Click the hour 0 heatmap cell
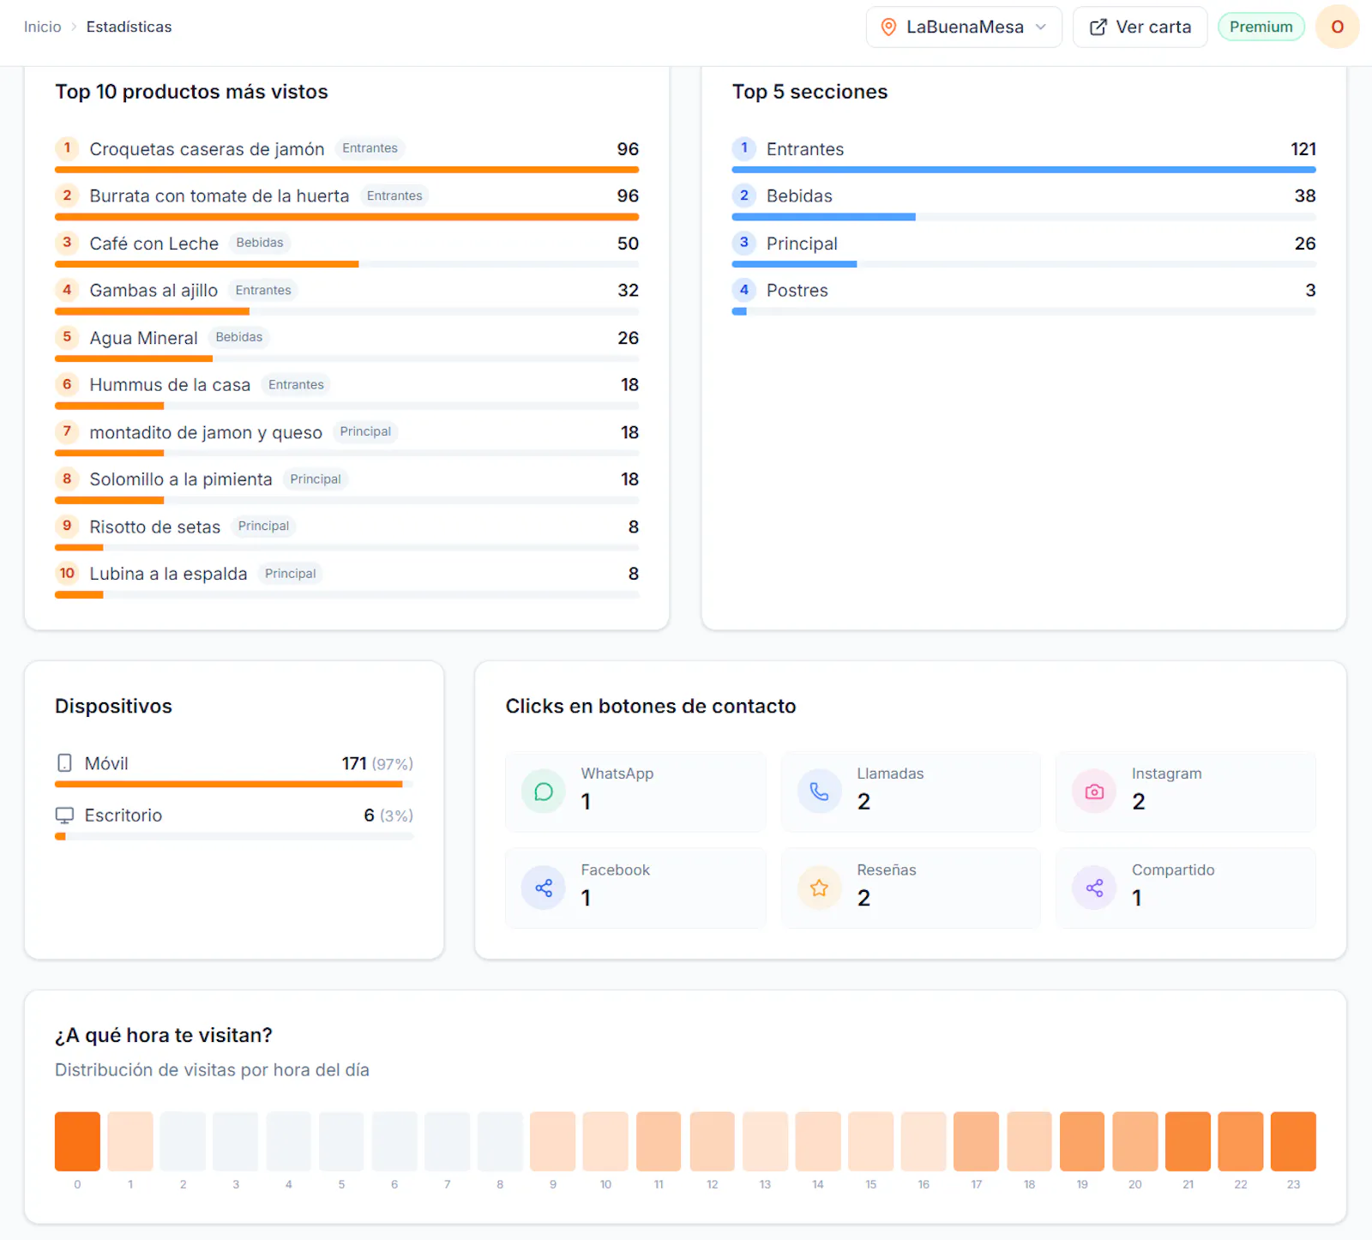 [77, 1141]
